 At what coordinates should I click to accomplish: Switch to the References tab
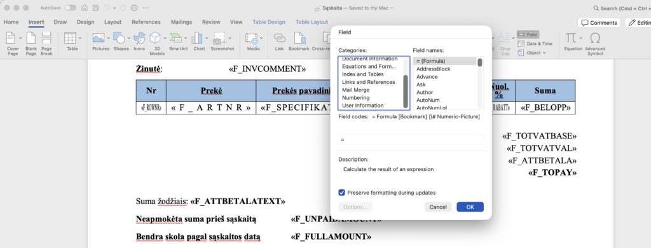tap(146, 22)
